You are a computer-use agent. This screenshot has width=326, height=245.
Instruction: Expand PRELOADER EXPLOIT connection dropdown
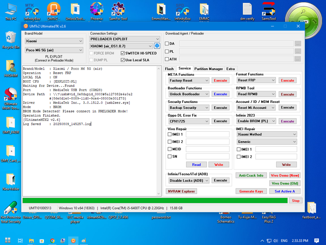(x=125, y=39)
